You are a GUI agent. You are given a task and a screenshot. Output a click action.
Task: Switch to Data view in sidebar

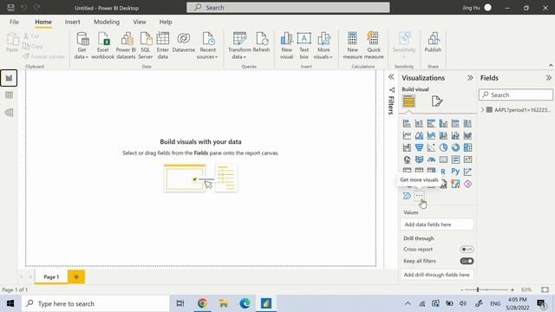pos(9,95)
